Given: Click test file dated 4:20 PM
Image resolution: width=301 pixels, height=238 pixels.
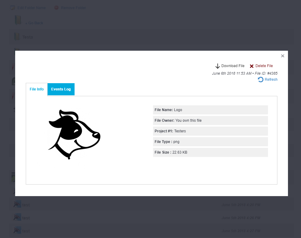Looking at the screenshot, I should pyautogui.click(x=26, y=205).
